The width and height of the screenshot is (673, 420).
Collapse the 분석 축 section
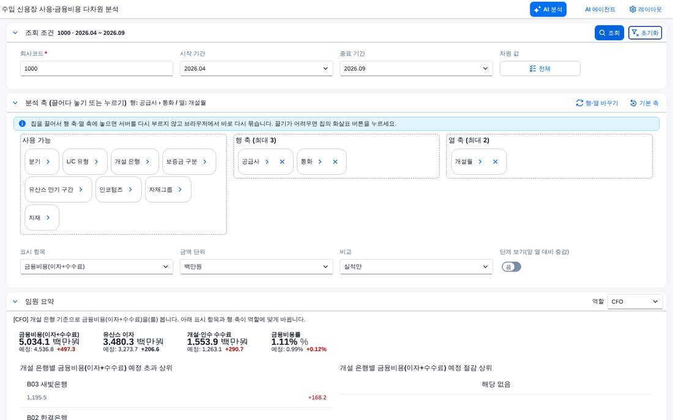coord(15,103)
